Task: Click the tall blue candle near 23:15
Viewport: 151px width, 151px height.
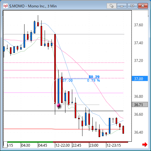Action: (x=109, y=126)
